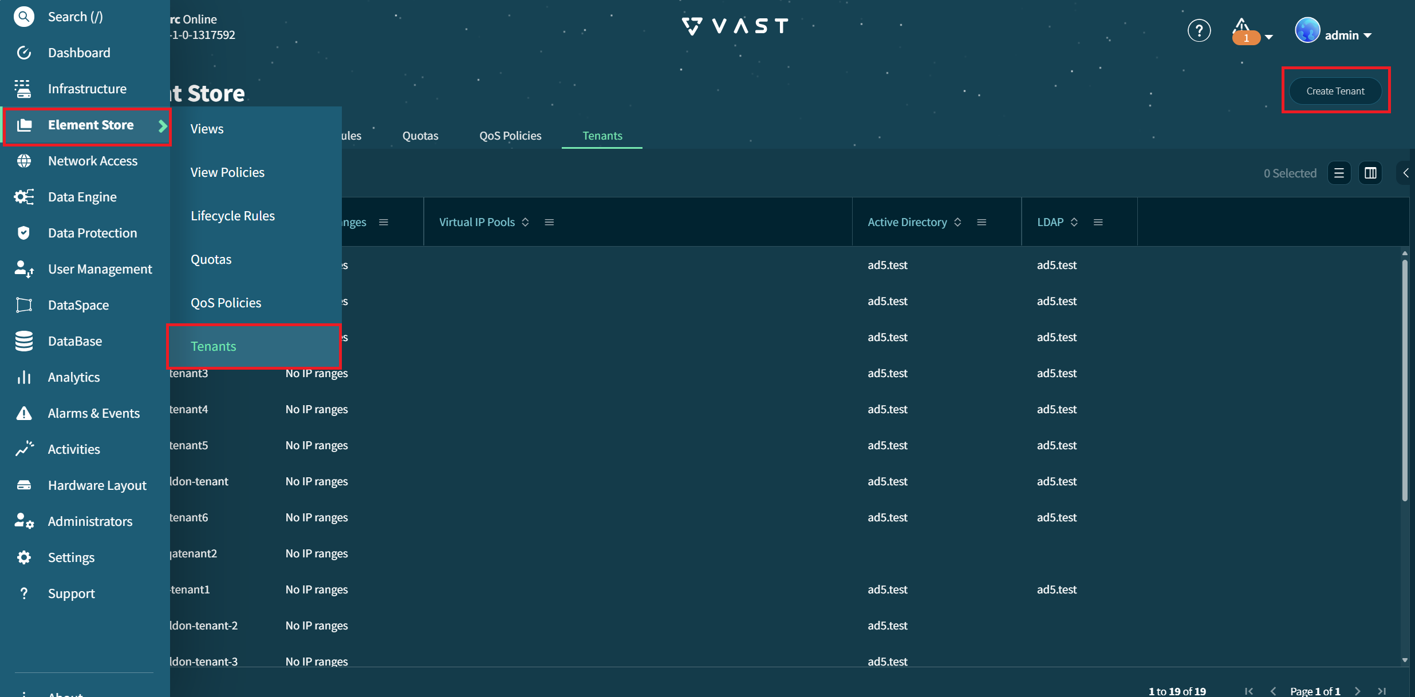
Task: Switch to the QoS Policies tab
Action: coord(510,136)
